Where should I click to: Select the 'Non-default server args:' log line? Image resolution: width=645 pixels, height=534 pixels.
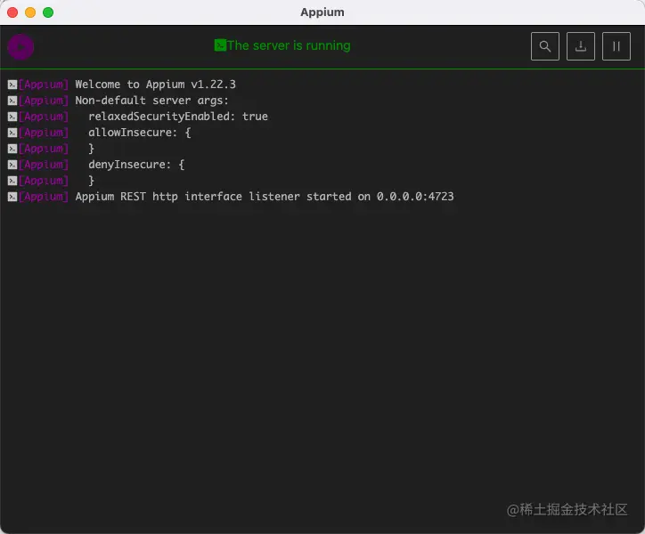click(151, 101)
